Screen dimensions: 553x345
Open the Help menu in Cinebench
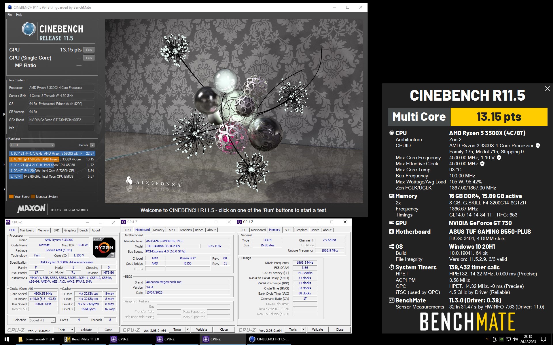point(19,15)
